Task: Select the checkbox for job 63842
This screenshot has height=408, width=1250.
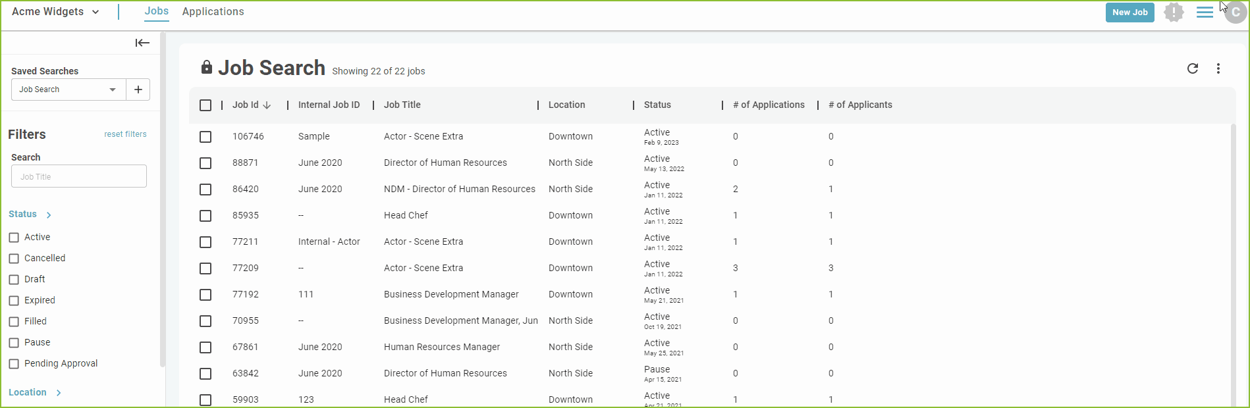Action: (205, 374)
